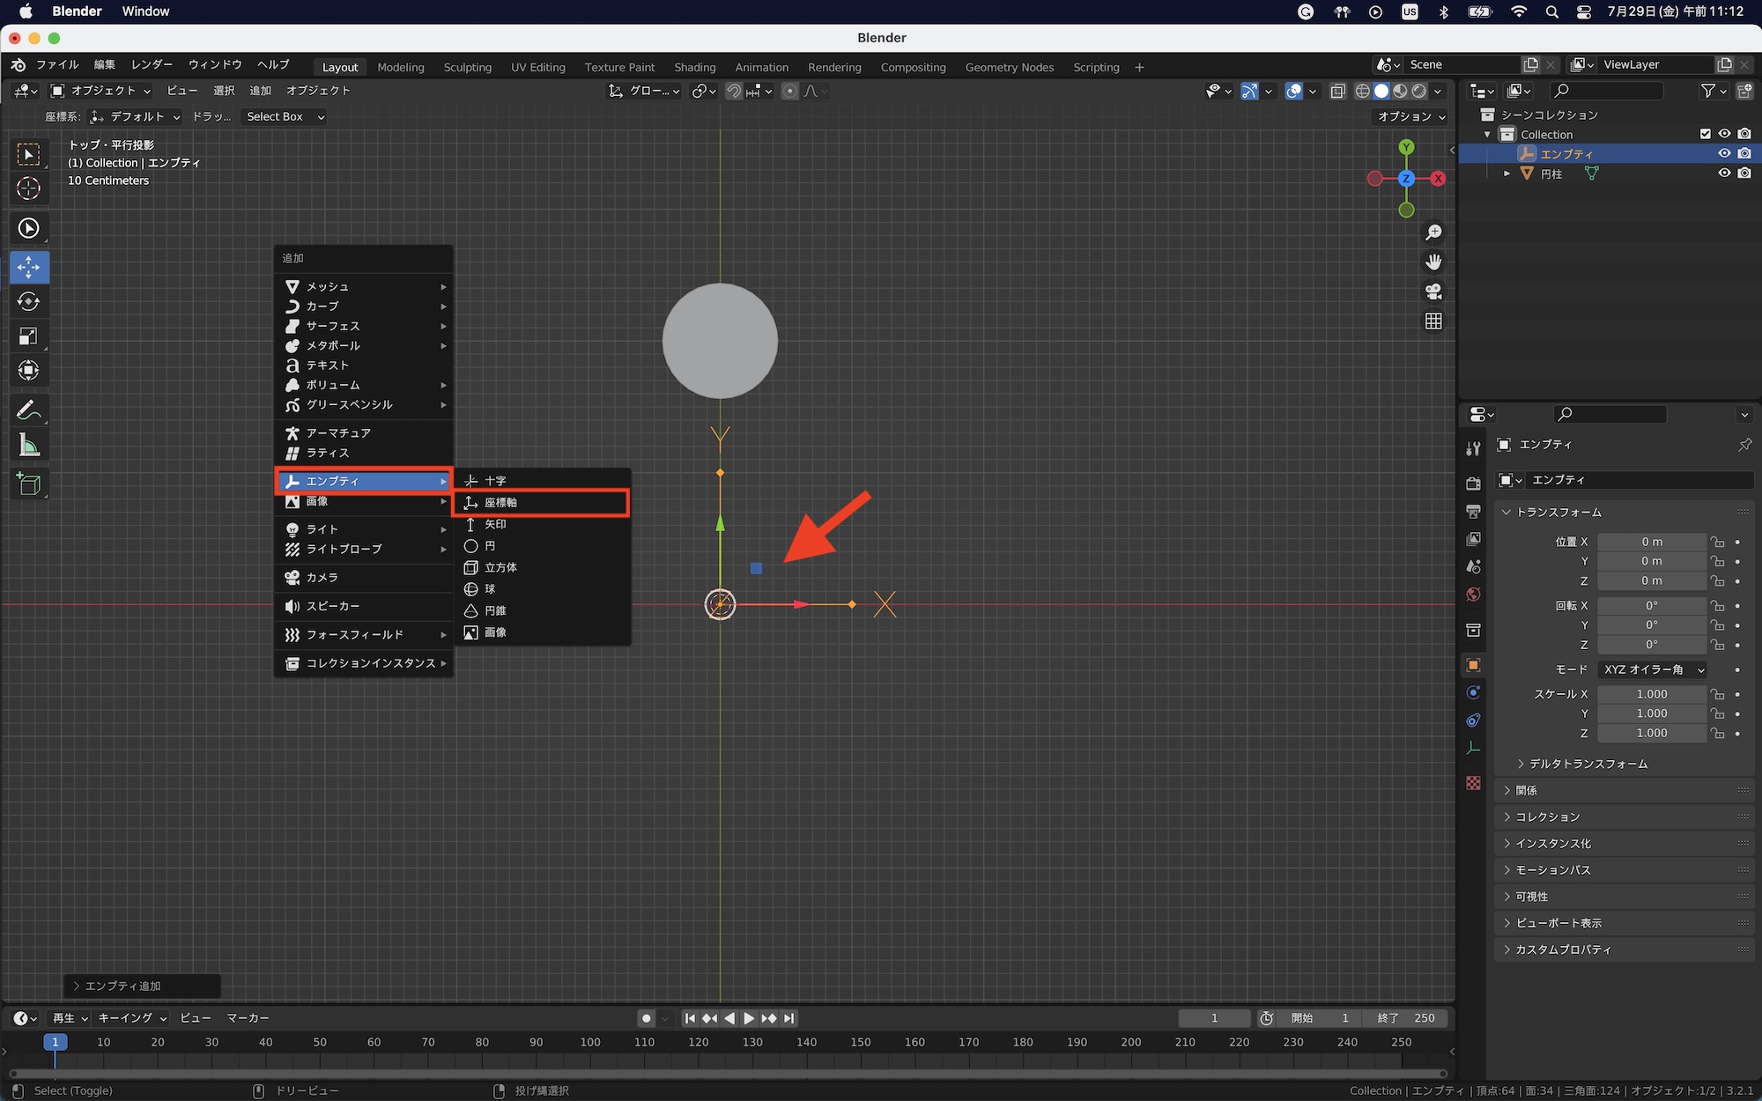Hide エンプティ in outliner with eye icon
Viewport: 1762px width, 1101px height.
tap(1724, 153)
